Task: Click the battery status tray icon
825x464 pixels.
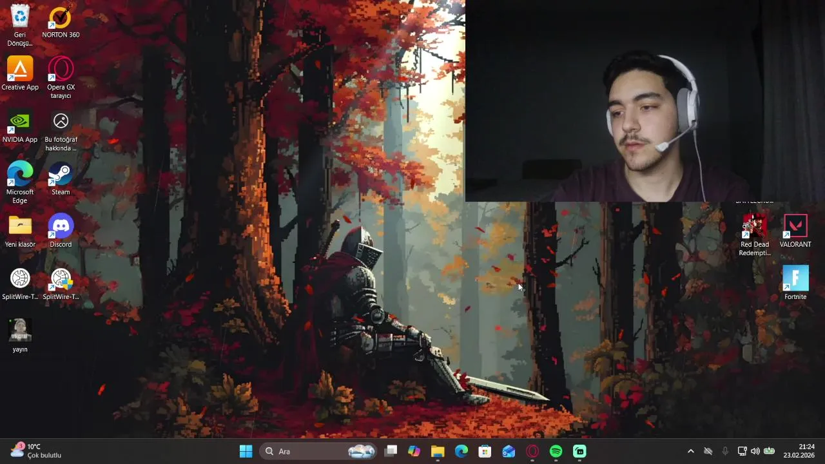Action: pos(769,451)
